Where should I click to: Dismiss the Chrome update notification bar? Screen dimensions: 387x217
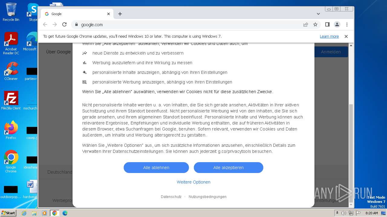(x=346, y=36)
